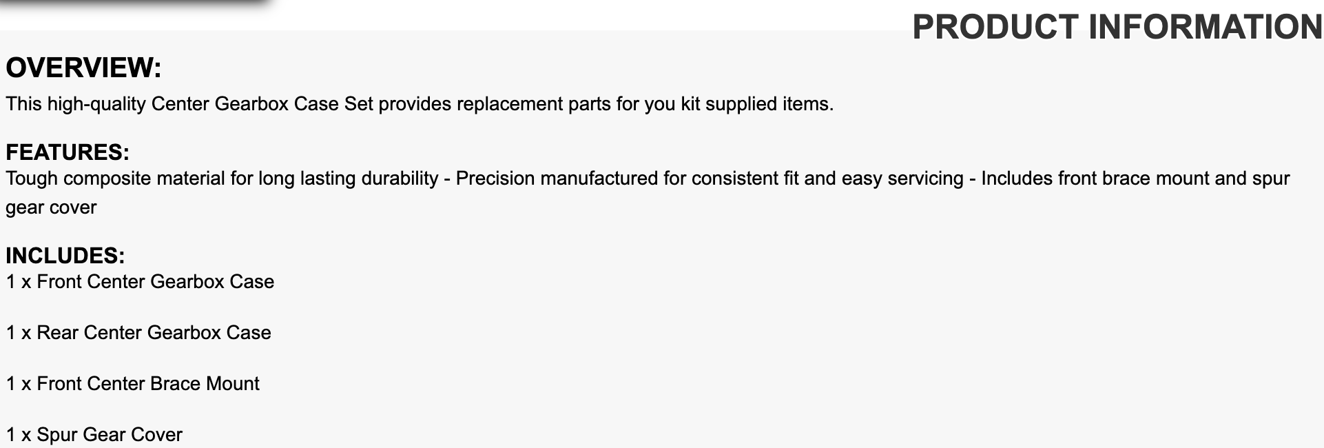The height and width of the screenshot is (448, 1324).
Task: Select the "1 x Spur Gear Cover" line
Action: coord(94,435)
